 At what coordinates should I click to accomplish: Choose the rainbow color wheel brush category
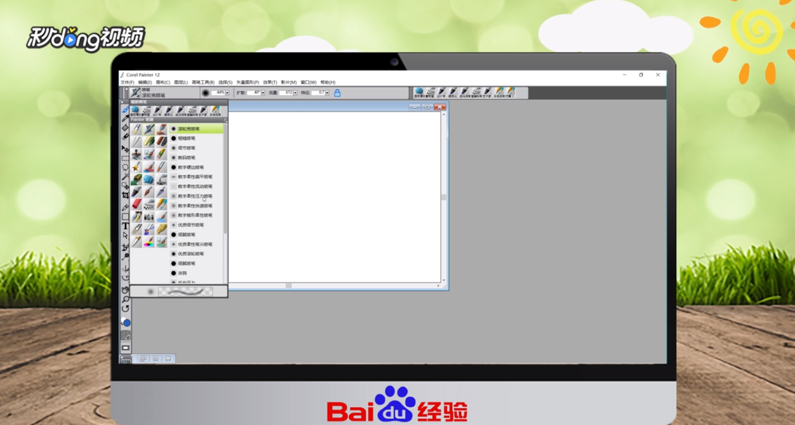tap(149, 241)
